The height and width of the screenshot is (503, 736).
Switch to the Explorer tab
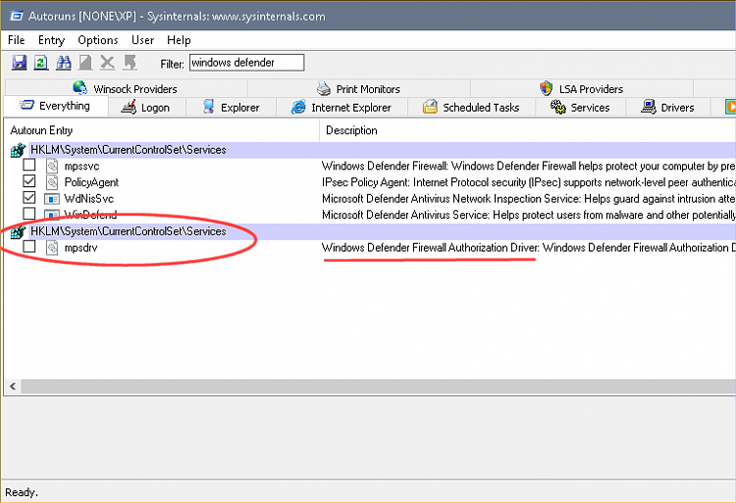(232, 107)
